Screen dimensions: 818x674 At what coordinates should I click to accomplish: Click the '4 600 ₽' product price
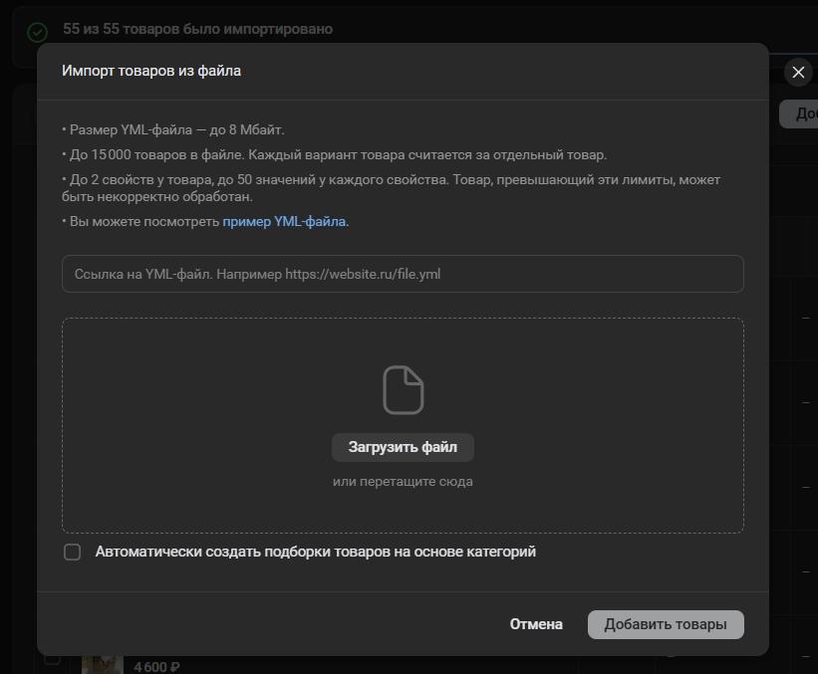coord(156,666)
